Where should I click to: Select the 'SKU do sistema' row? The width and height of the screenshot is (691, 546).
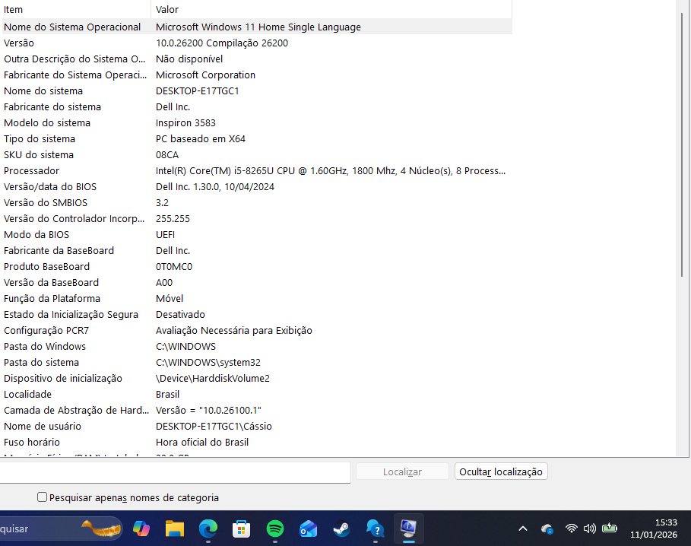257,154
